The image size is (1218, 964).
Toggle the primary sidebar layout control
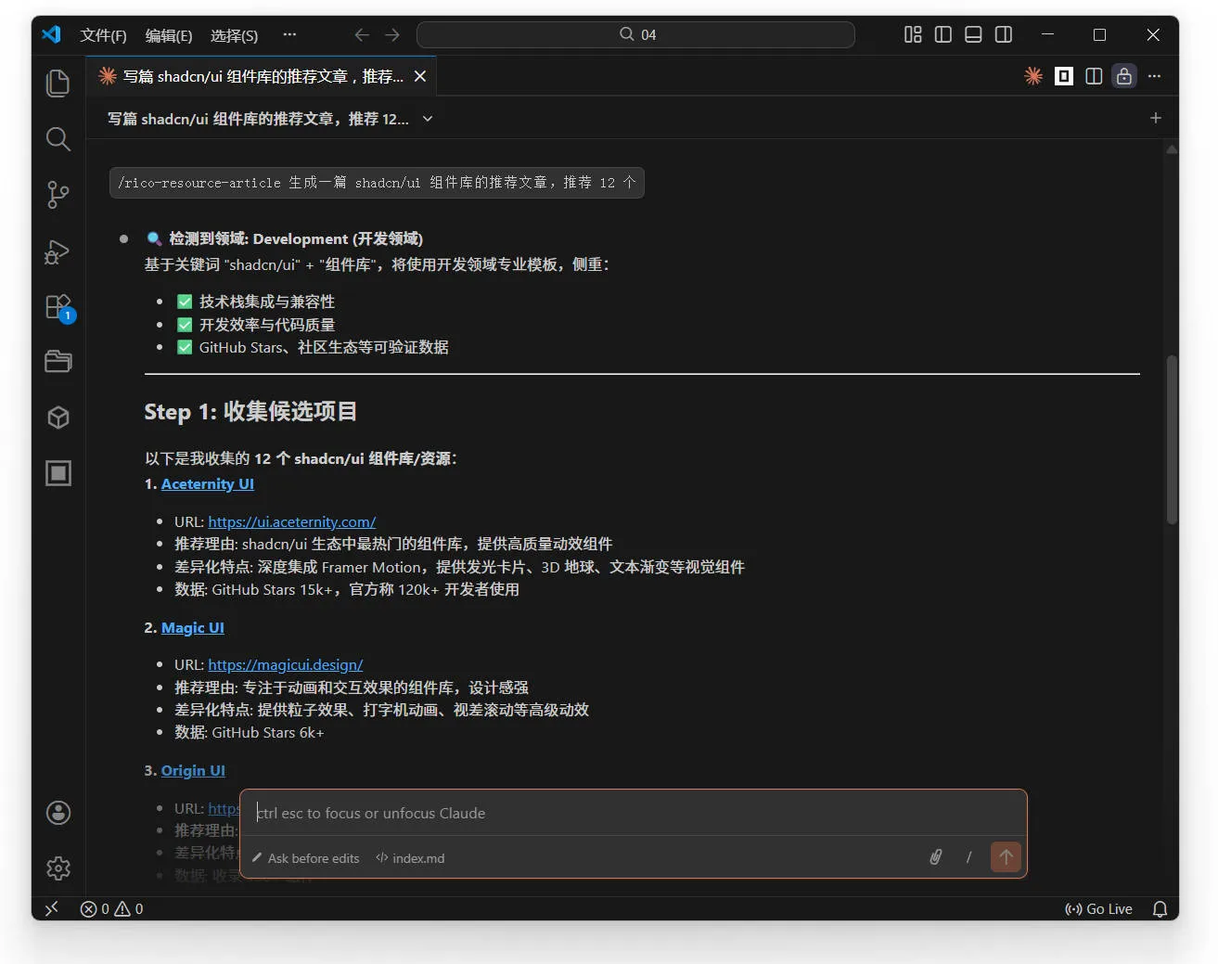942,34
